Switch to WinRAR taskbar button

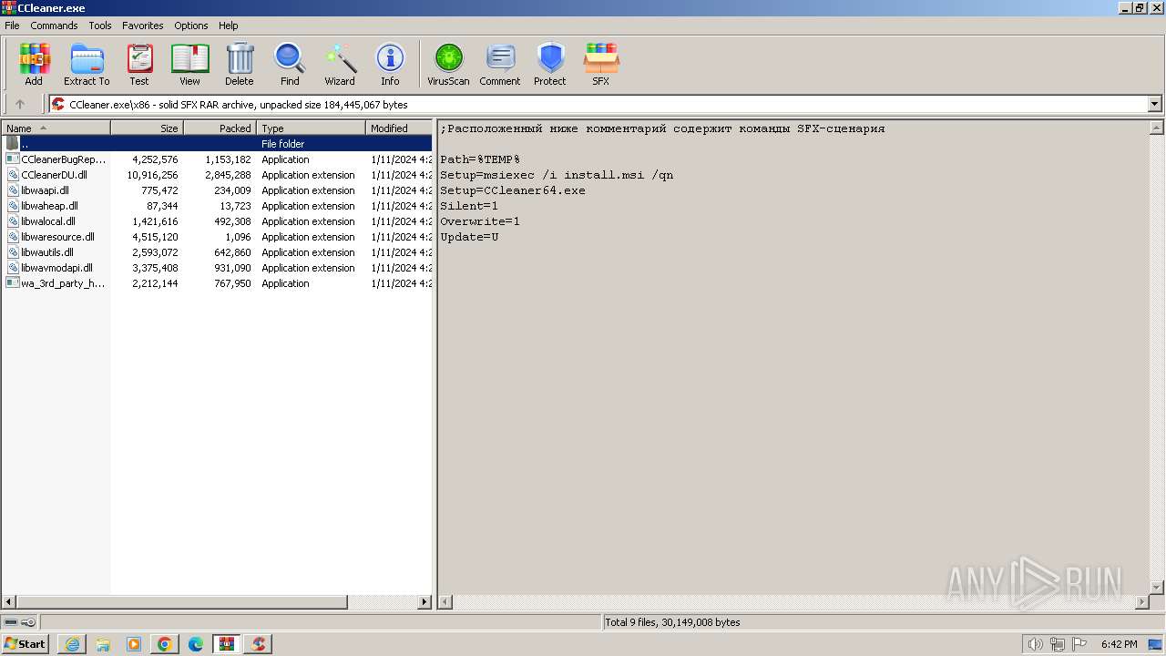click(227, 644)
